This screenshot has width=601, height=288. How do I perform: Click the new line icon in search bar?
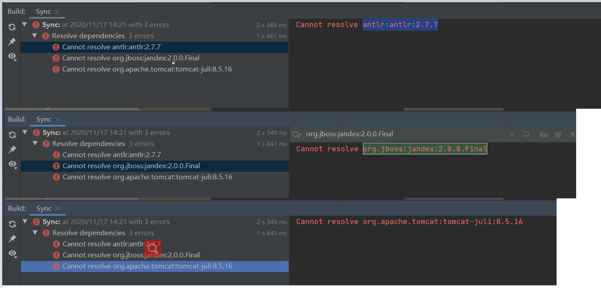[525, 134]
